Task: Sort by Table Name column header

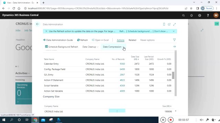Action: [x=49, y=59]
